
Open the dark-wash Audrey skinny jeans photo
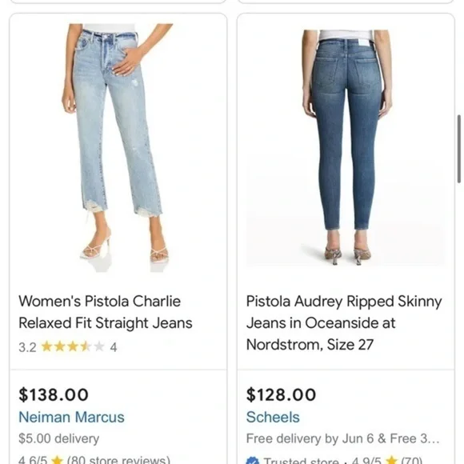pyautogui.click(x=346, y=147)
